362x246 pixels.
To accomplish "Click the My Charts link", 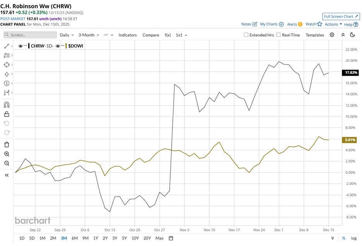I will [269, 24].
